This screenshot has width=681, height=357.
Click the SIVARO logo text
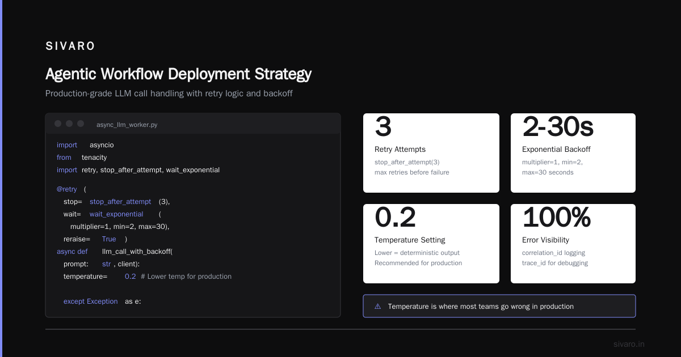(x=70, y=46)
